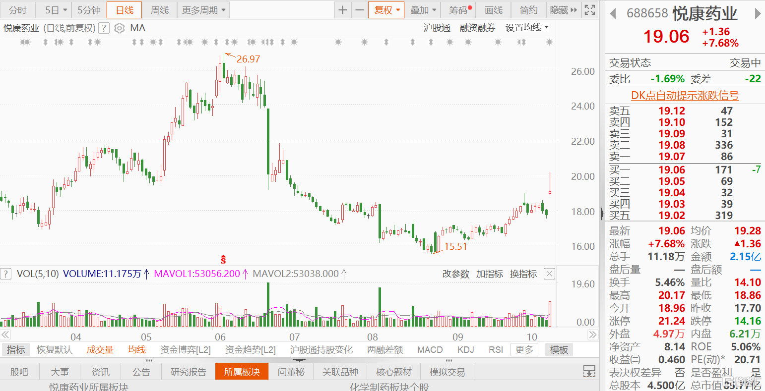This screenshot has height=391, width=765.
Task: Click the help question mark beside 悦康药业
Action: 104,28
